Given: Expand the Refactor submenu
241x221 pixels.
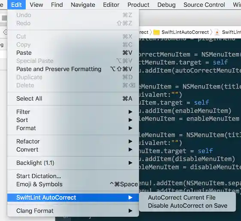Looking at the screenshot, I should (73, 141).
